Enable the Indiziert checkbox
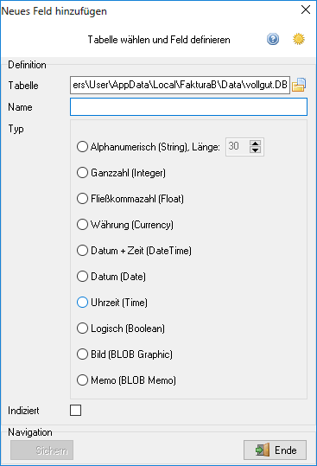The width and height of the screenshot is (317, 466). [x=75, y=410]
